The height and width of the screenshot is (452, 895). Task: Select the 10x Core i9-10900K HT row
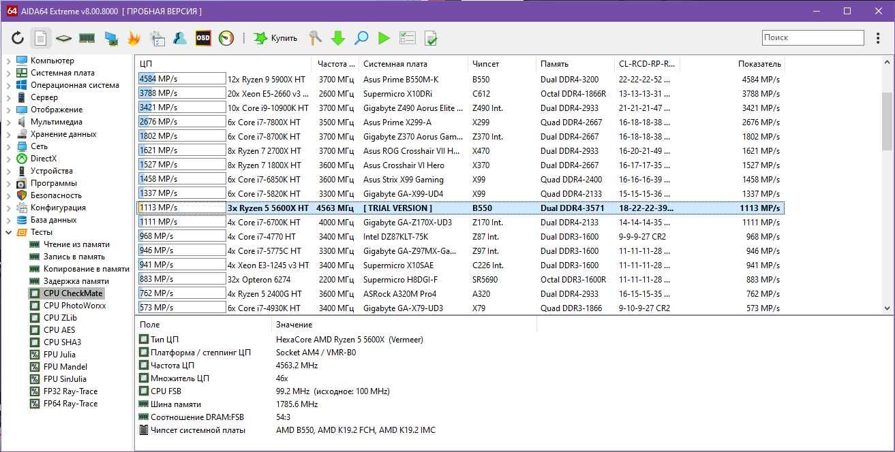[460, 108]
